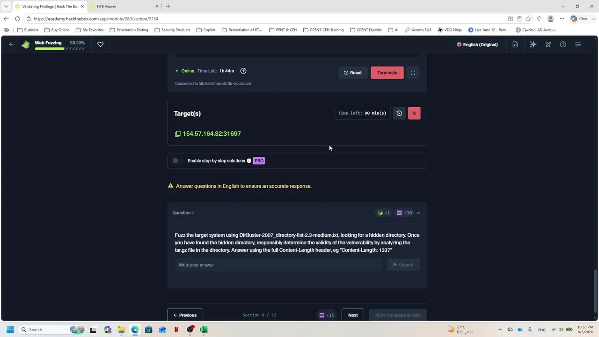Click the +30 points reward badge
The height and width of the screenshot is (337, 599).
pos(404,213)
